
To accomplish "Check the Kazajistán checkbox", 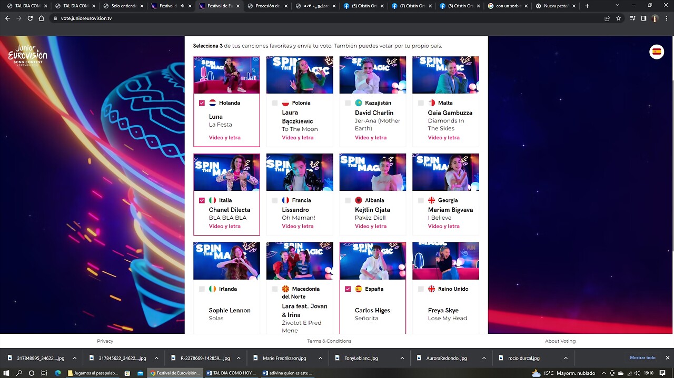I will tap(348, 103).
